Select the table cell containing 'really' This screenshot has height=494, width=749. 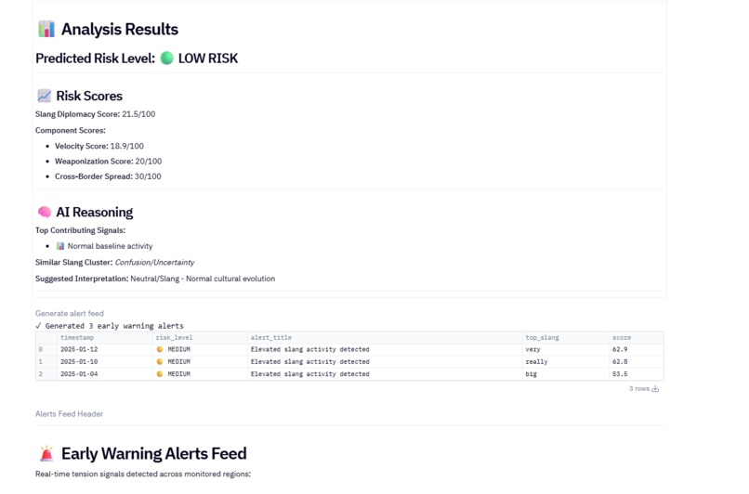pos(566,362)
